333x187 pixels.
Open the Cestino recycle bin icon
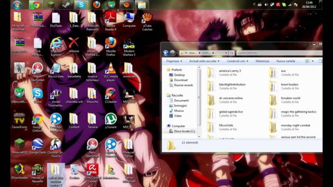(74, 172)
